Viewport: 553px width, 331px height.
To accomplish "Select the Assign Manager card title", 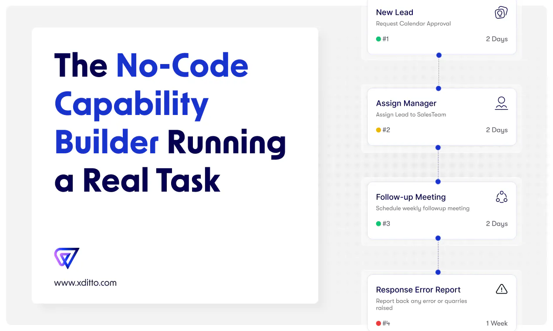I will coord(406,103).
